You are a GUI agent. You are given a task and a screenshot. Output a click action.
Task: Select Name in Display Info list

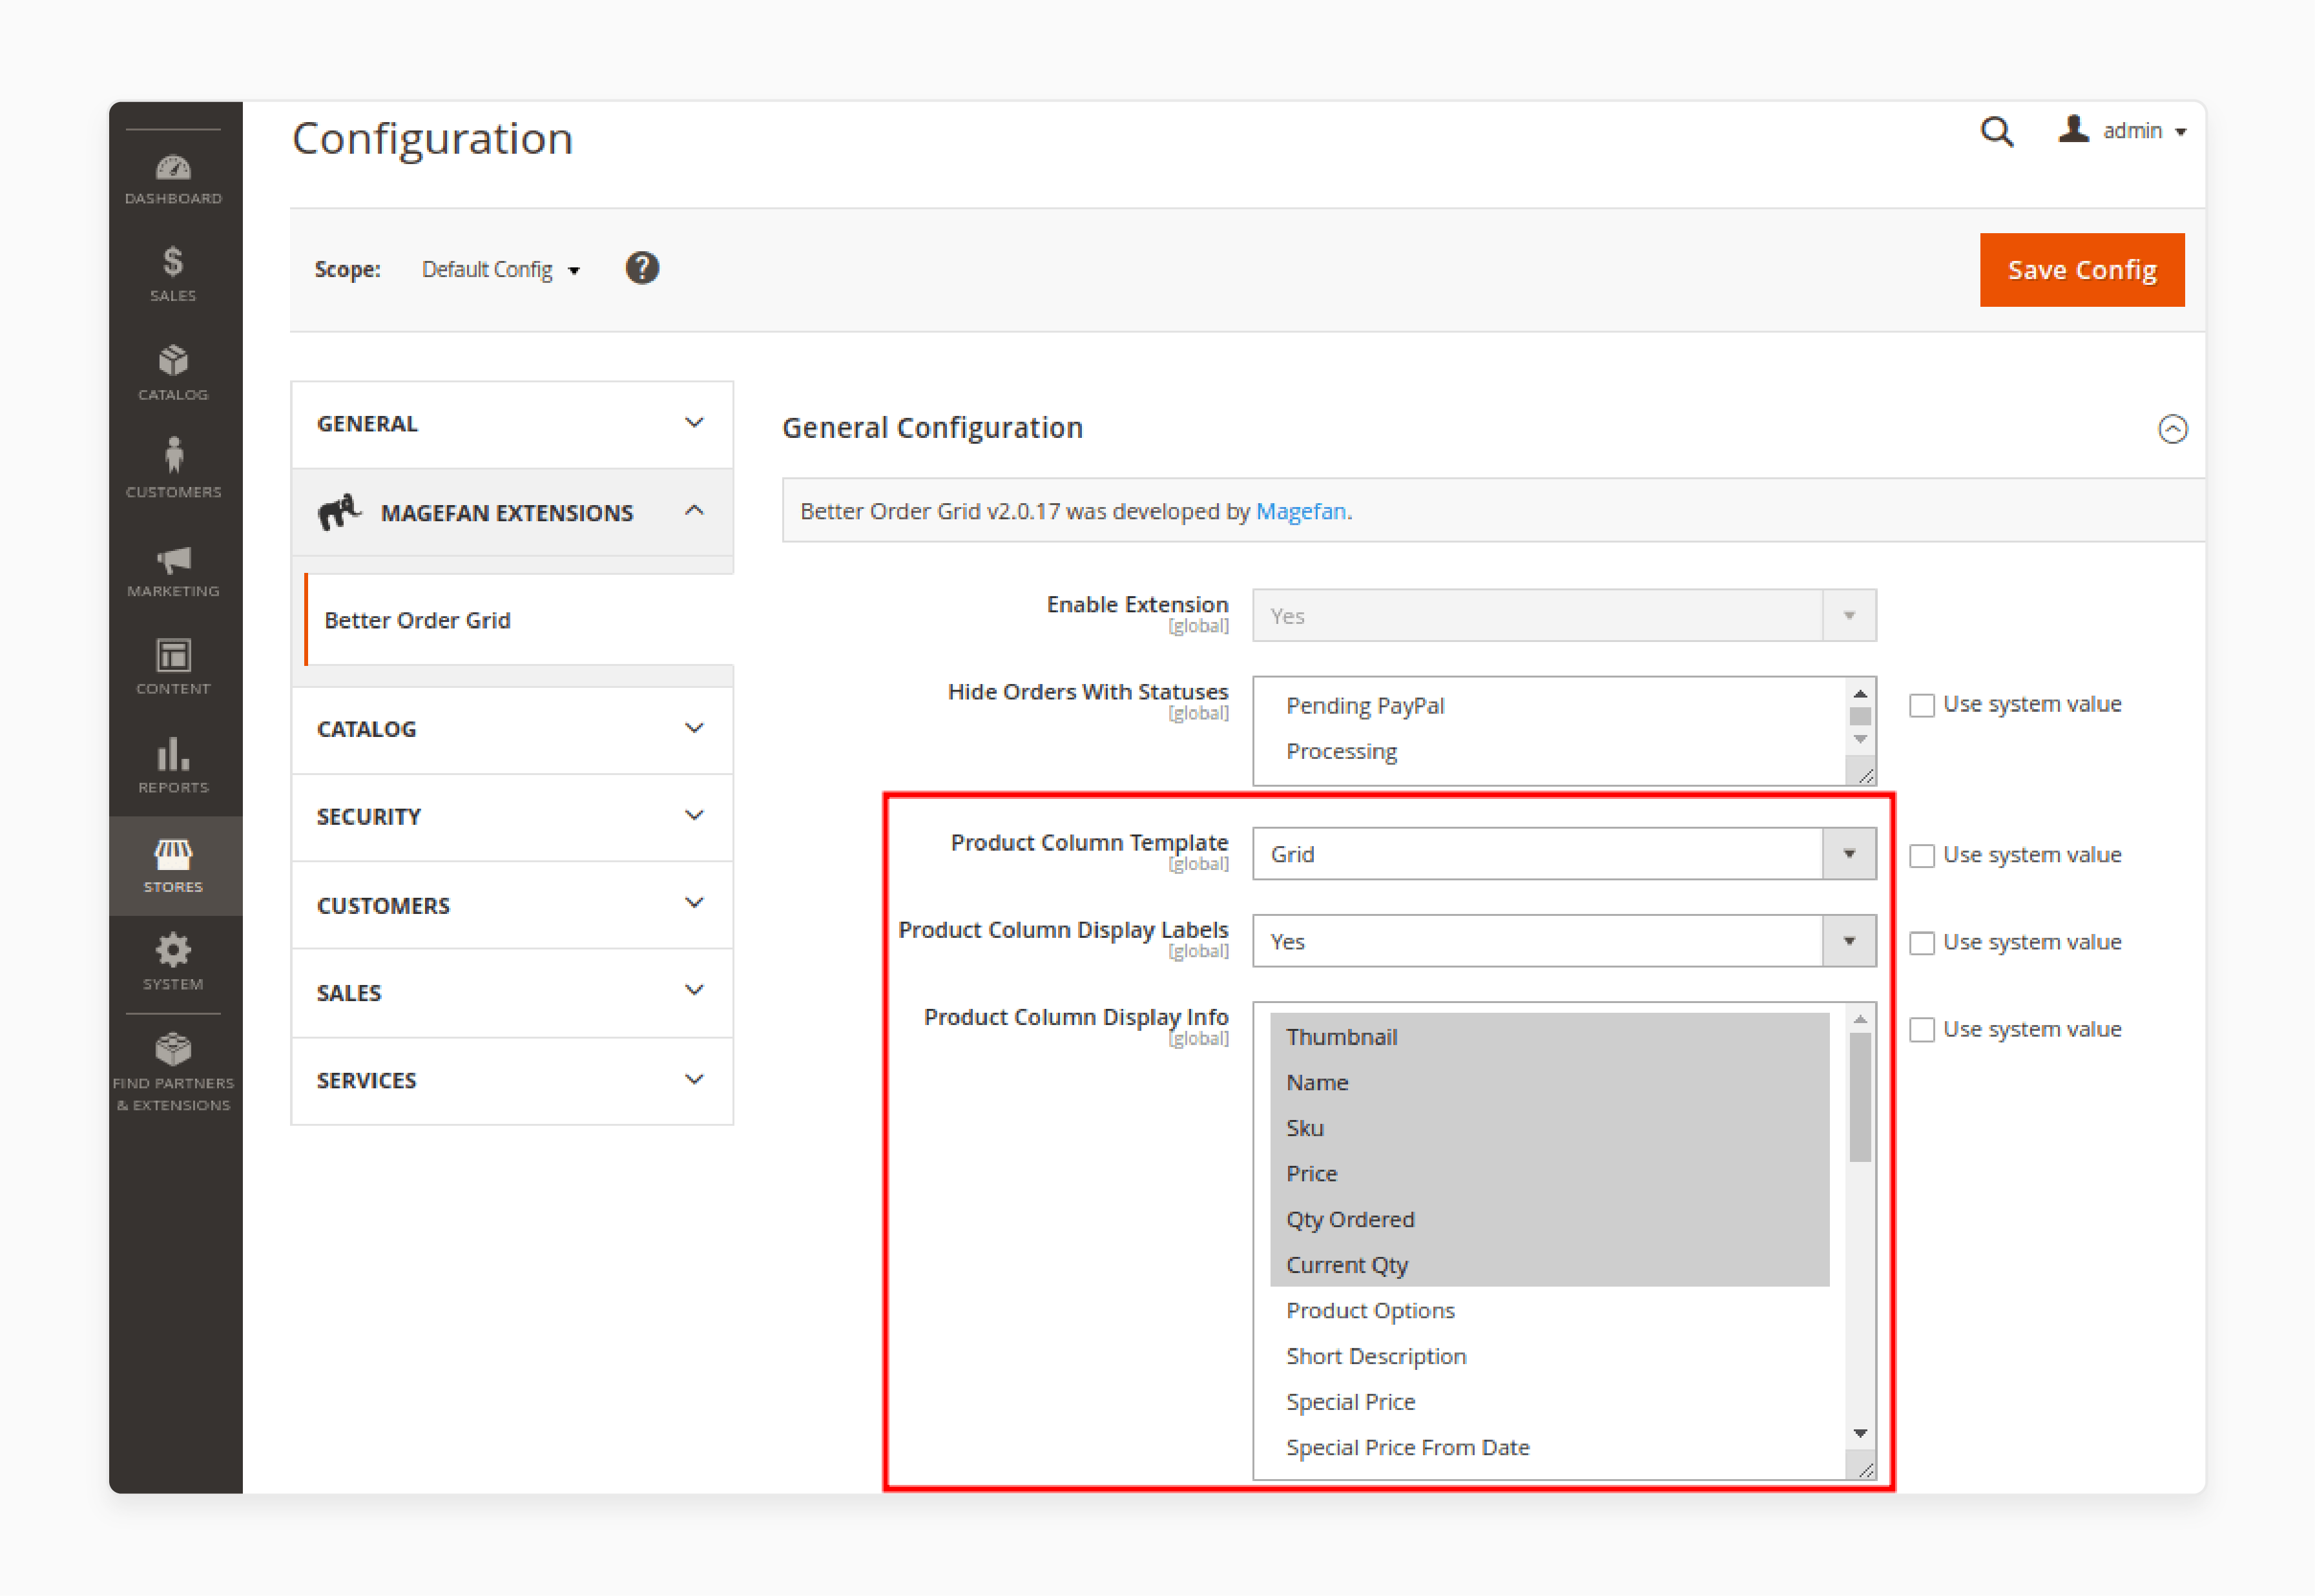coord(1550,1083)
